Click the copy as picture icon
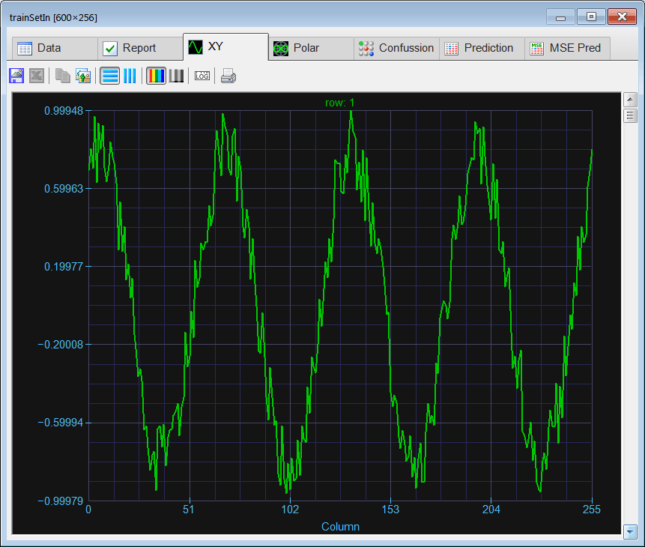Viewport: 645px width, 547px height. coord(82,76)
